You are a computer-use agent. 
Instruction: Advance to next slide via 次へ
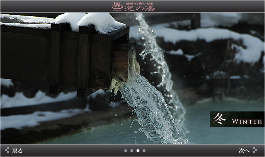[x=244, y=150]
